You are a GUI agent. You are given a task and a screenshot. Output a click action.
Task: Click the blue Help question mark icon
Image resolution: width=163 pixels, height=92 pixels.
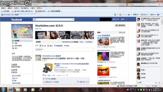[x=158, y=15]
